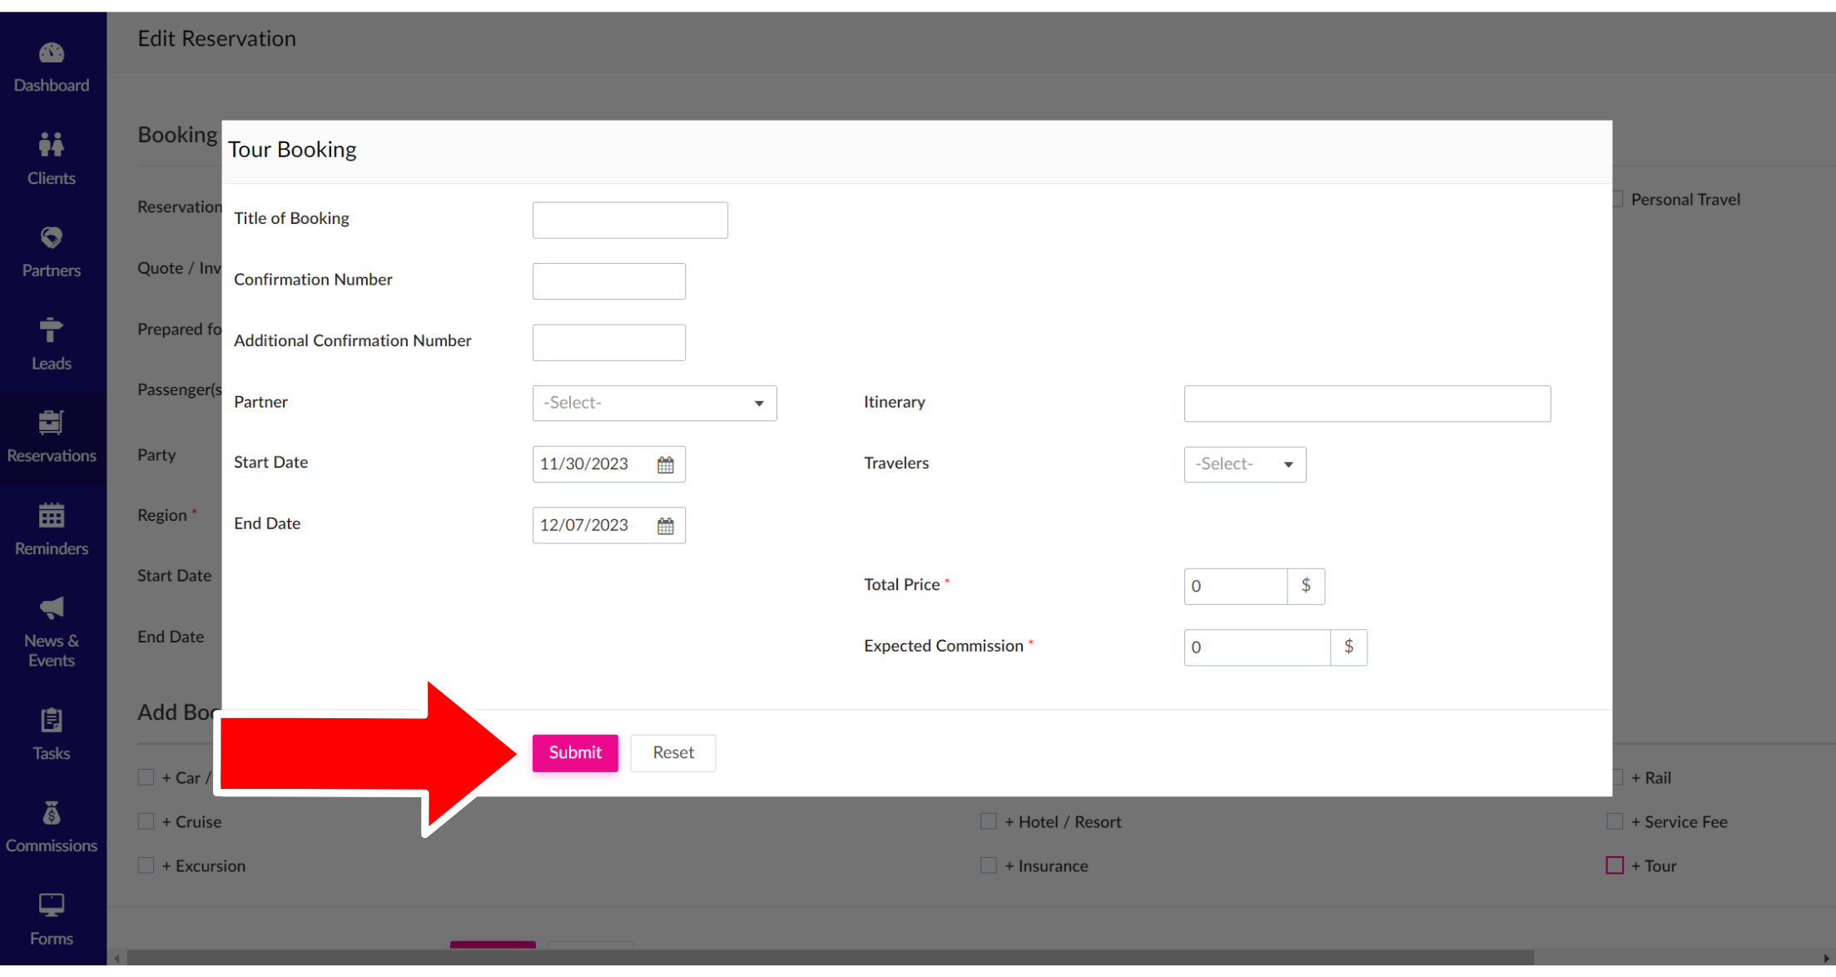This screenshot has height=977, width=1836.
Task: Open the Start Date calendar picker icon
Action: [665, 465]
